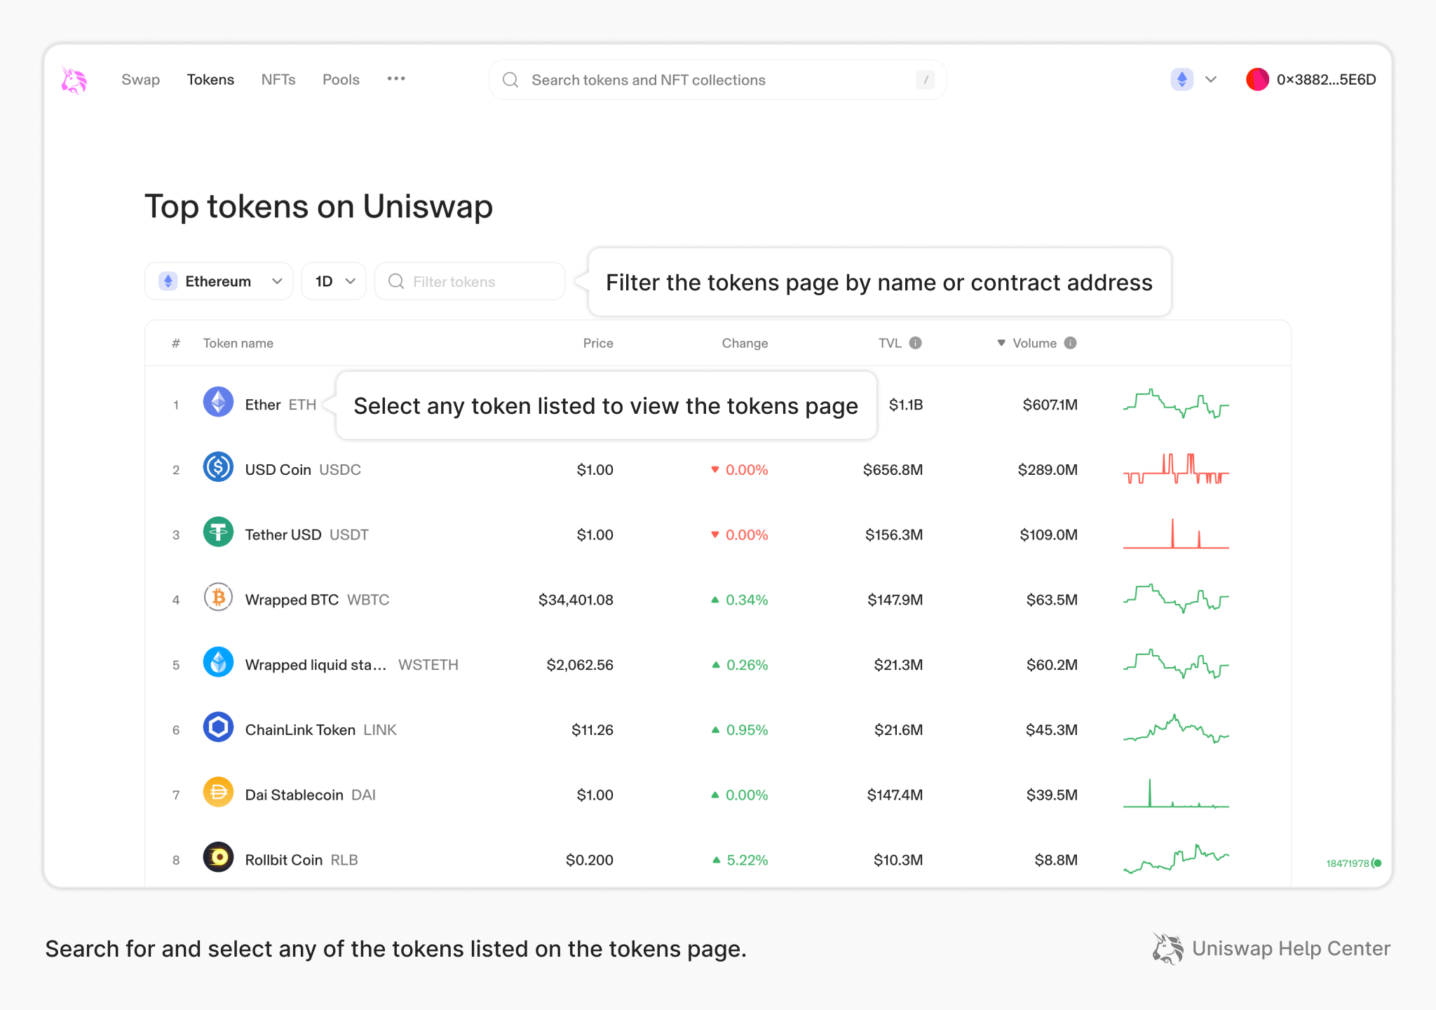Open the three-dots more menu
Viewport: 1436px width, 1010px height.
point(396,79)
